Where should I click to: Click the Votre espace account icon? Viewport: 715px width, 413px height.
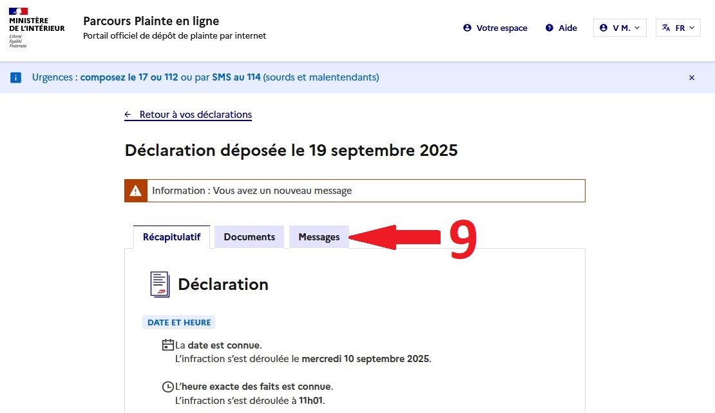click(466, 28)
